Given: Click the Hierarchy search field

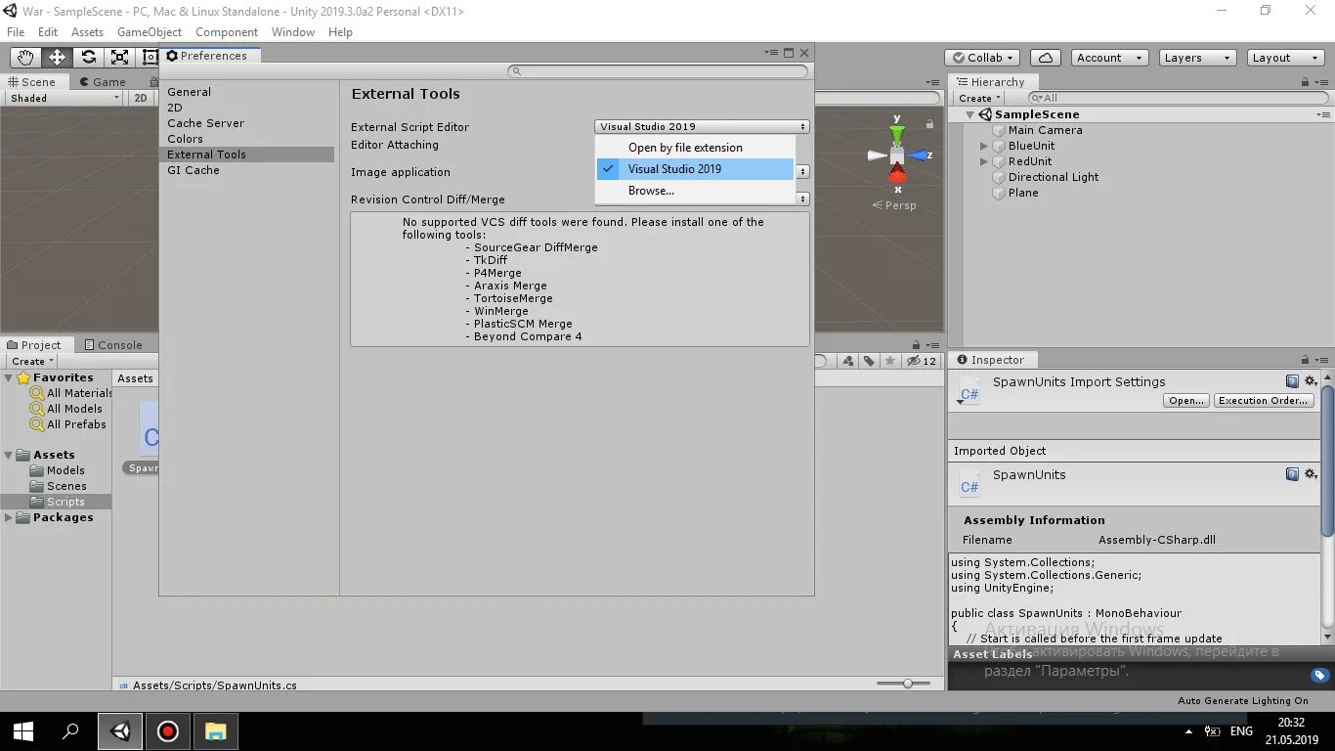Looking at the screenshot, I should point(1178,98).
